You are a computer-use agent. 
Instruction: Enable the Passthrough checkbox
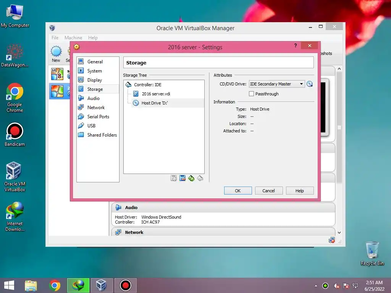tap(251, 94)
